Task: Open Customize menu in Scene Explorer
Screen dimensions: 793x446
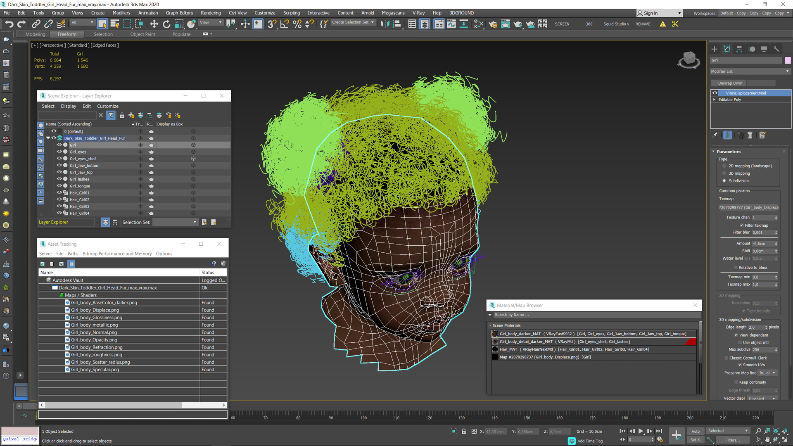Action: pos(108,106)
